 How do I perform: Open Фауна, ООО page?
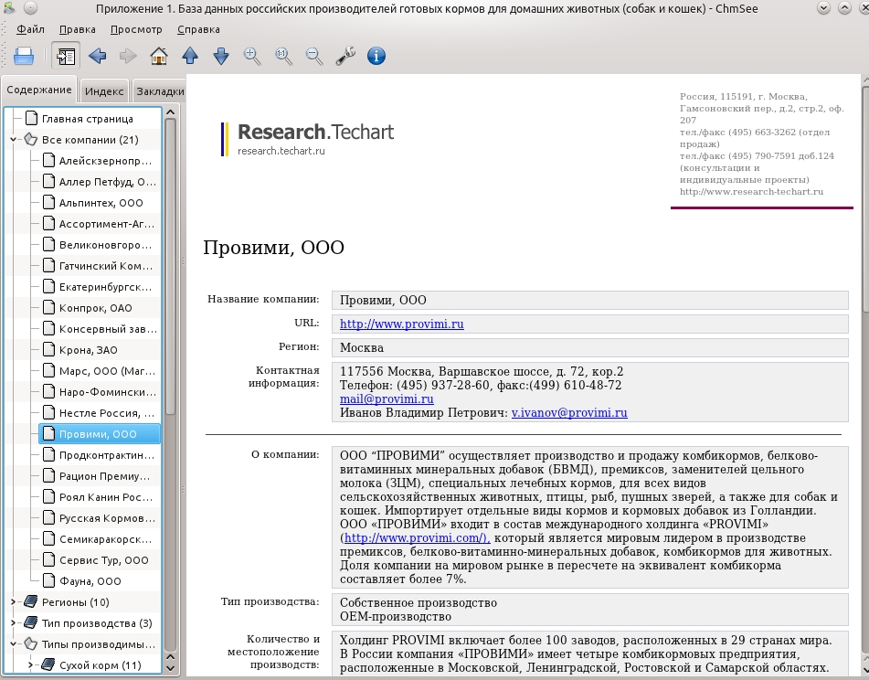click(90, 582)
